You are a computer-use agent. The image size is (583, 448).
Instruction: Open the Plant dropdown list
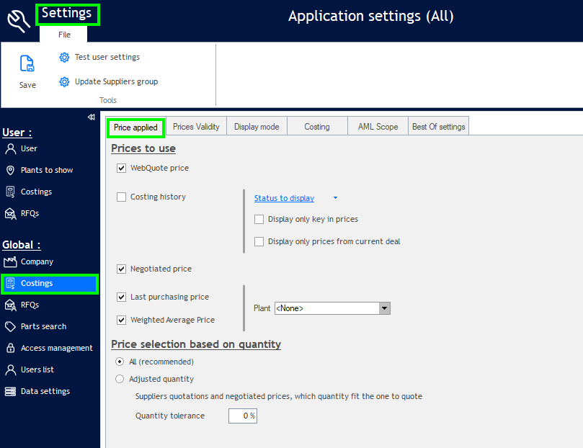pos(385,308)
